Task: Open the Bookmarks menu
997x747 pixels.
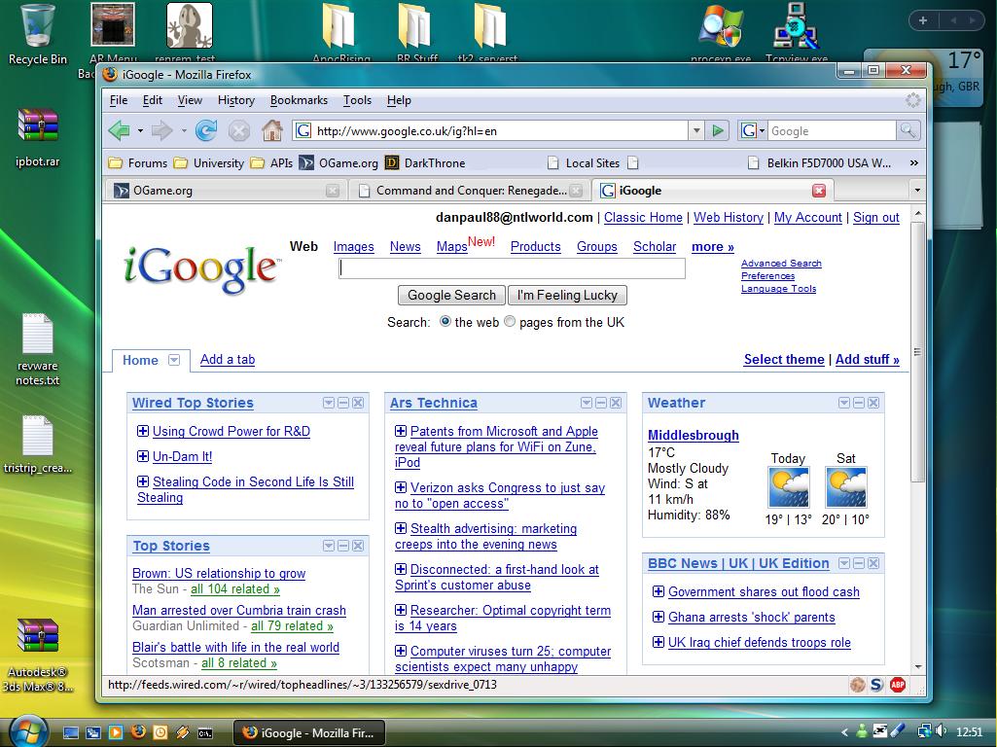Action: click(299, 100)
